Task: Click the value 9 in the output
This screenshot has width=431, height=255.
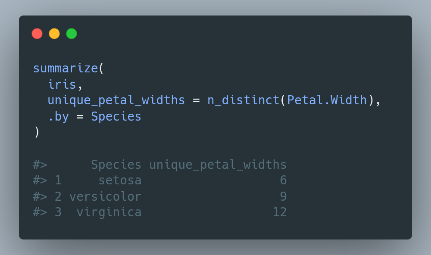Action: tap(283, 196)
